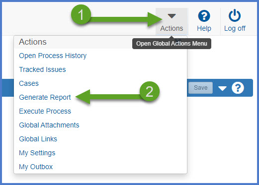Choose My Outbox in Actions menu
The image size is (259, 185).
[x=36, y=167]
